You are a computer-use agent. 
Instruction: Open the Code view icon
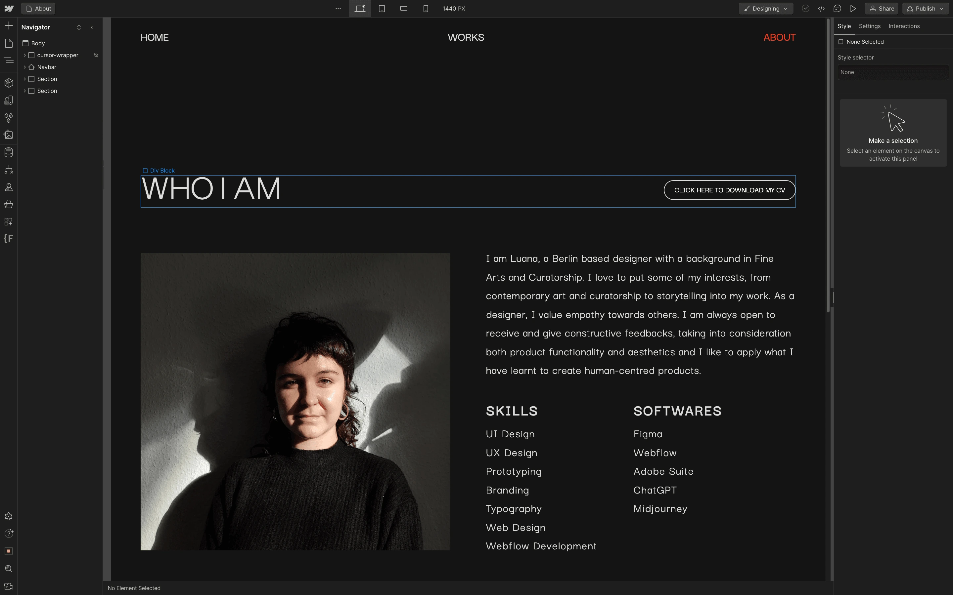821,8
